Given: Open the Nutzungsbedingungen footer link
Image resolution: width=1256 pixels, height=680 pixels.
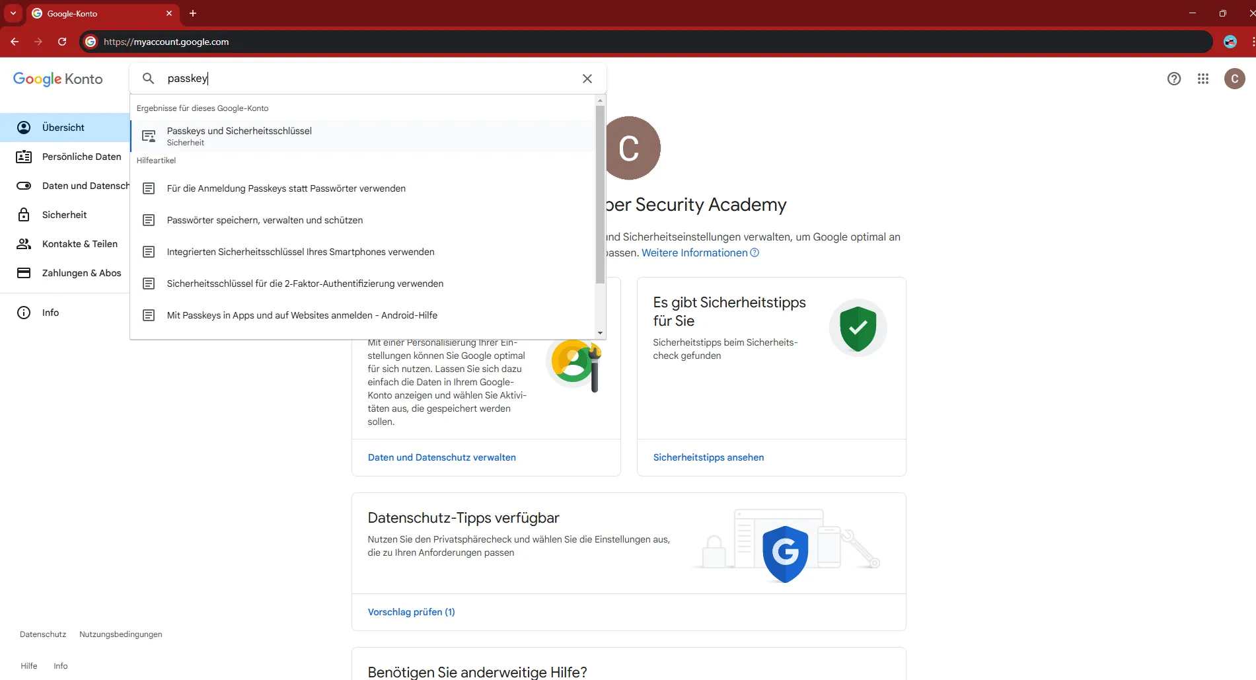Looking at the screenshot, I should click(121, 634).
